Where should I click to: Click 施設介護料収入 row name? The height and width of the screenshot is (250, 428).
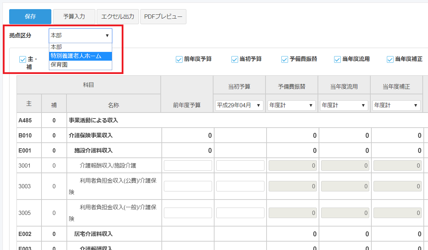point(93,150)
